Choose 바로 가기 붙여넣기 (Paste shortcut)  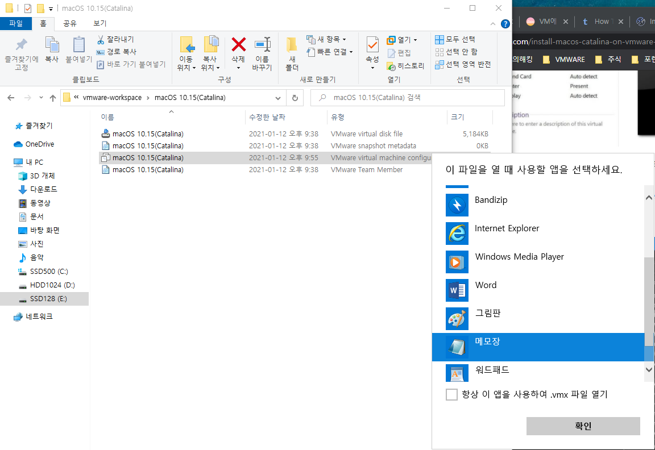(x=131, y=64)
